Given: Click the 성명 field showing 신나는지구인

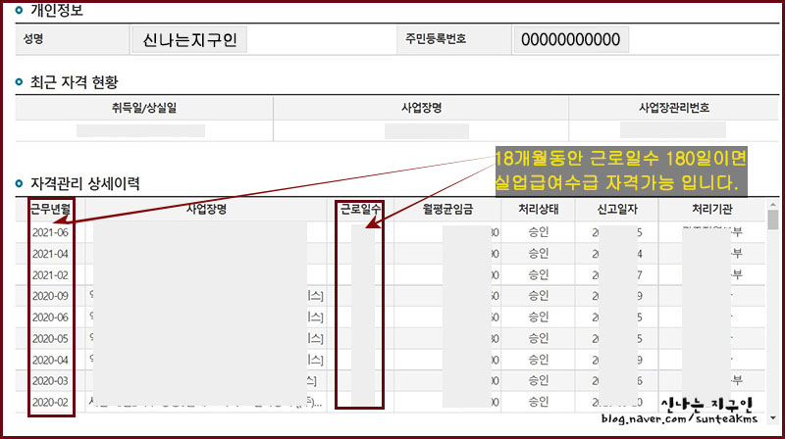Looking at the screenshot, I should click(189, 39).
